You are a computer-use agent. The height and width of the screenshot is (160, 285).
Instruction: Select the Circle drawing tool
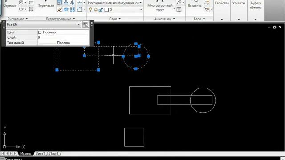pos(21,3)
